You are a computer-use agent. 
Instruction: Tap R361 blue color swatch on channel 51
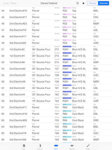tap(67, 47)
